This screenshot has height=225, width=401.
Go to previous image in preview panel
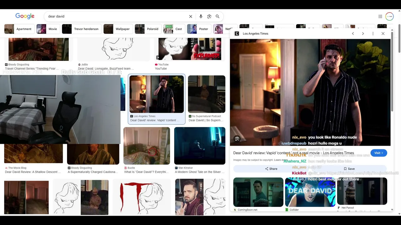[x=353, y=33]
